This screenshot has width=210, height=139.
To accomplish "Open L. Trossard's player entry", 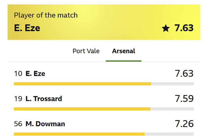I will 44,99.
